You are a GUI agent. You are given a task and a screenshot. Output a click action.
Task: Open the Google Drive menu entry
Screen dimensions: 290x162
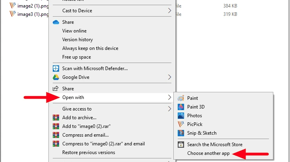pyautogui.click(x=112, y=77)
